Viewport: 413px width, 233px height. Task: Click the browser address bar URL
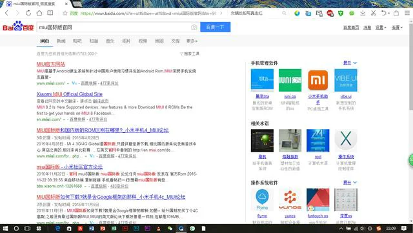(148, 13)
